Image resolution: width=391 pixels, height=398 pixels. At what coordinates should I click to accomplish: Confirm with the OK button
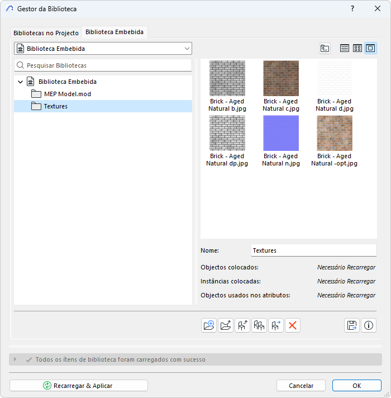coord(357,385)
